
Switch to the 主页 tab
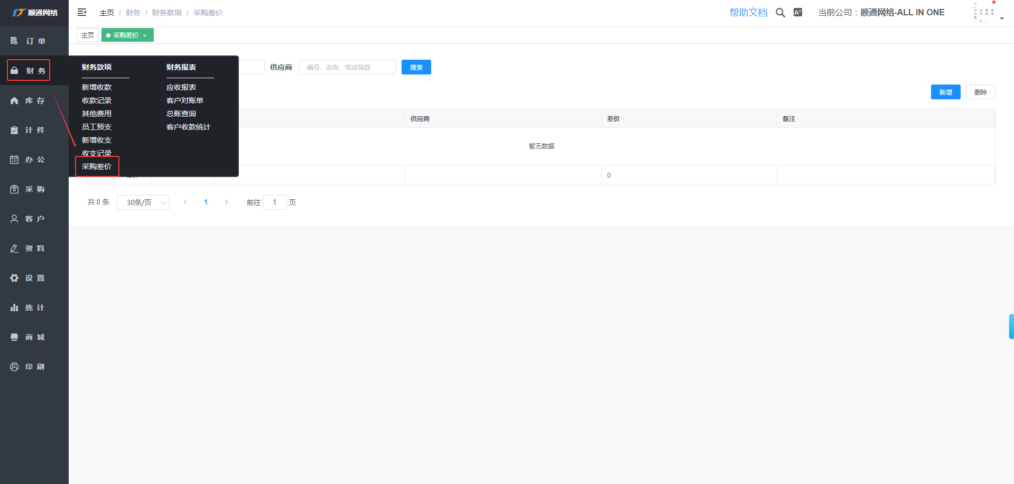(88, 35)
